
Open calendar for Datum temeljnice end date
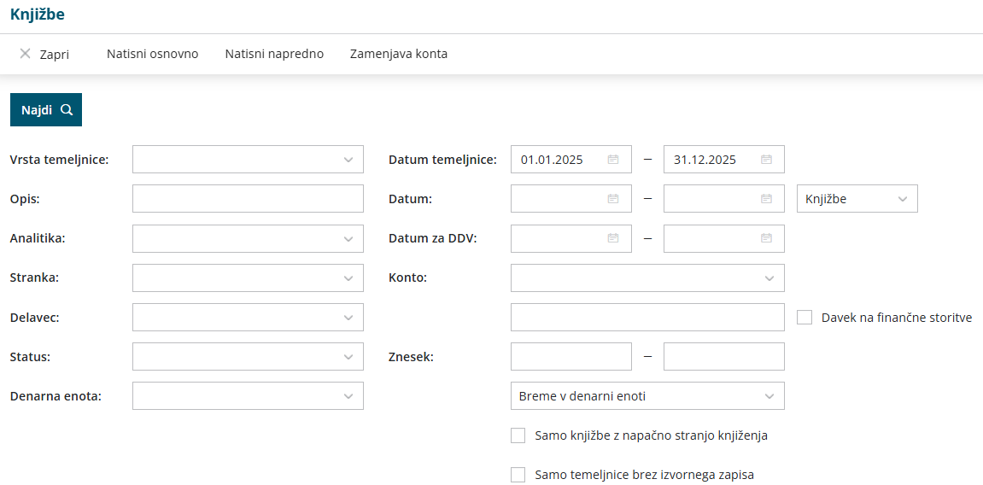[x=766, y=160]
